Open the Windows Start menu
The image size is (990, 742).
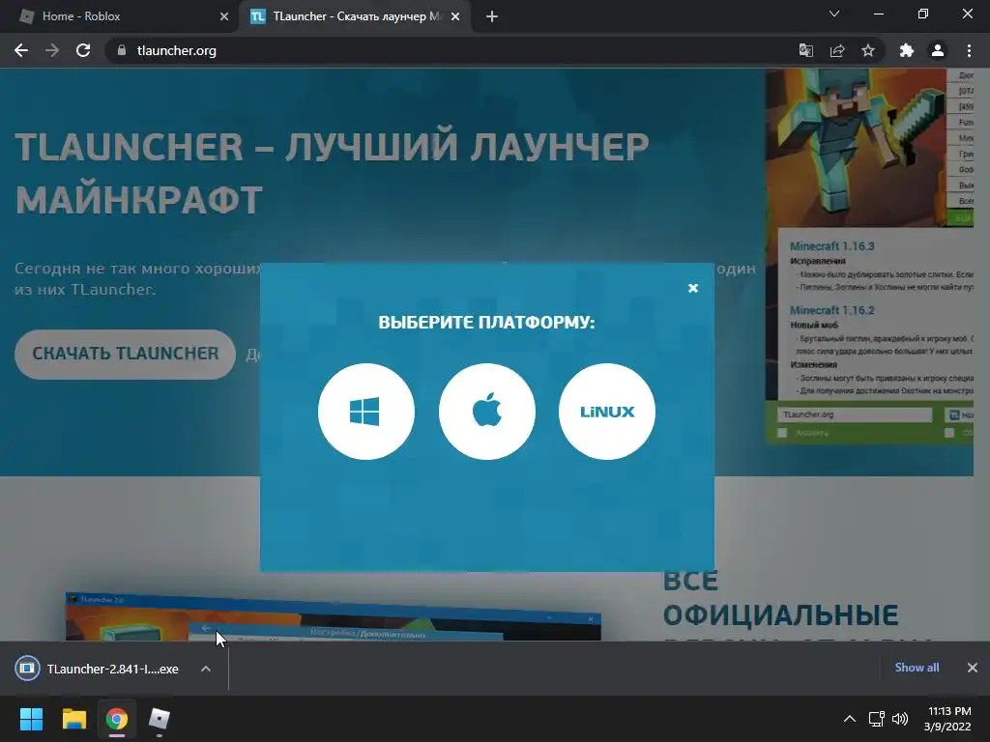tap(31, 719)
